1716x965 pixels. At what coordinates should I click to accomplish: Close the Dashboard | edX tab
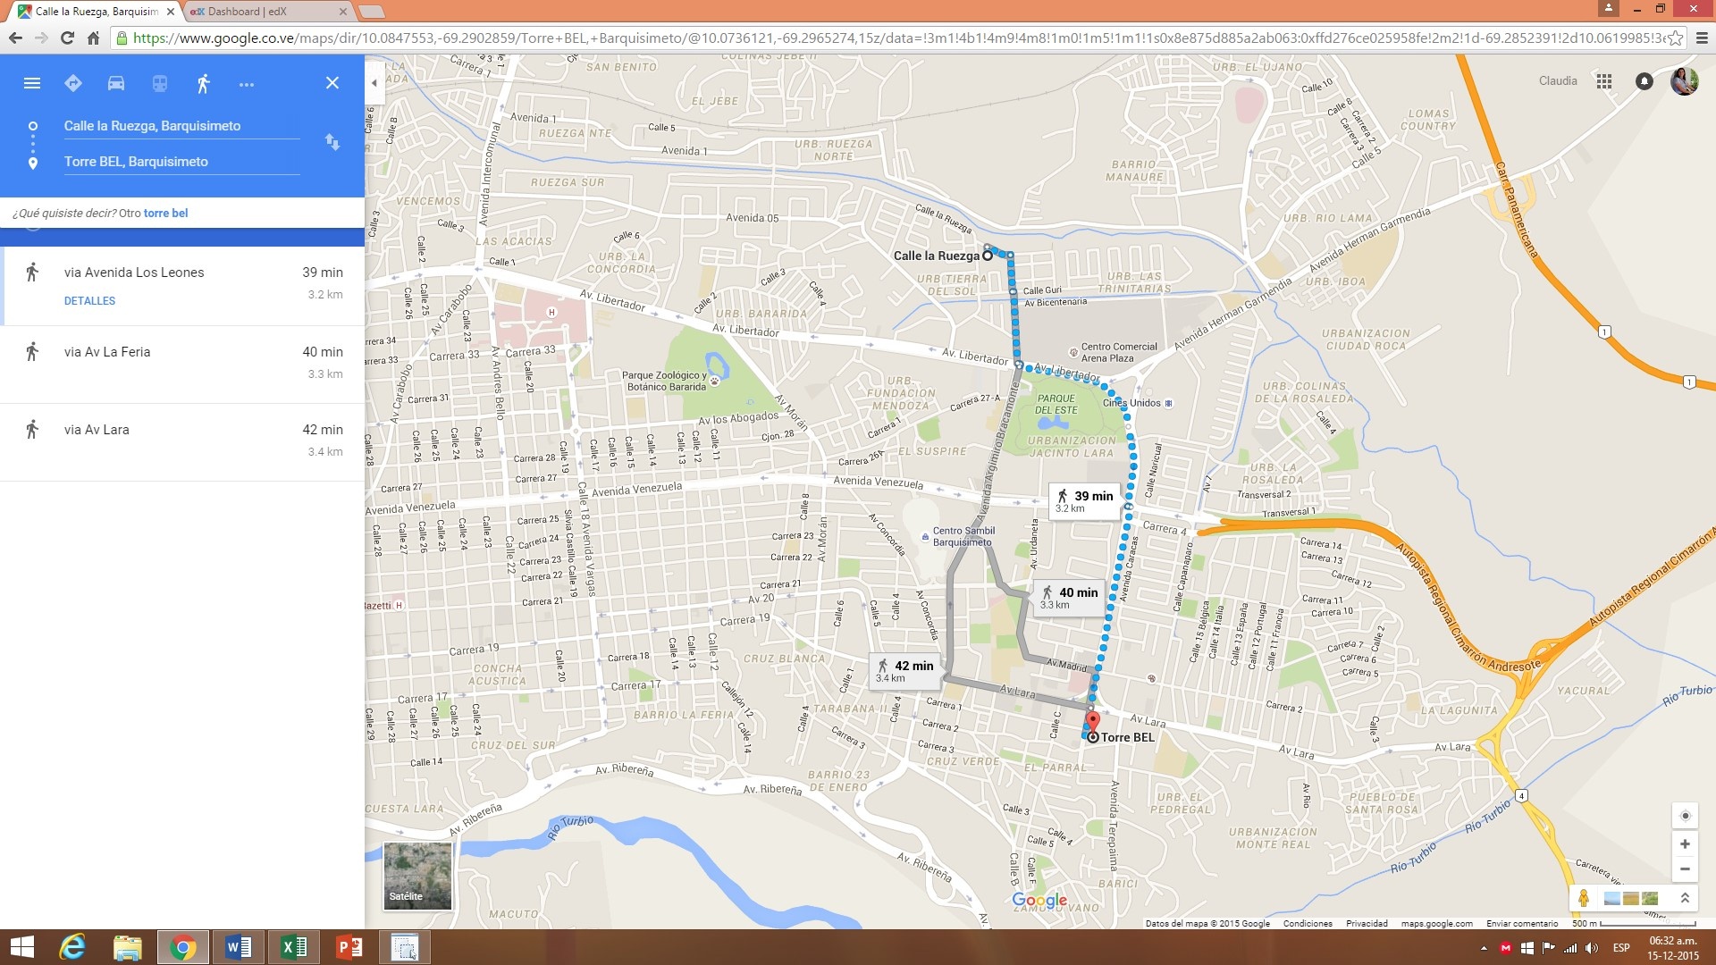tap(343, 12)
